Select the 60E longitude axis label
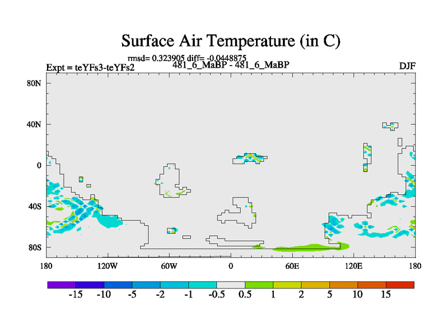Image resolution: width=448 pixels, height=336 pixels. tap(292, 265)
